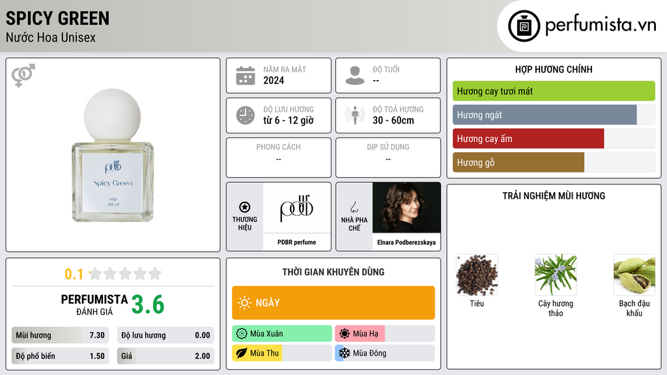Viewport: 667px width, 375px height.
Task: Click the person silhouette icon for Độ tuổi
Action: click(355, 76)
